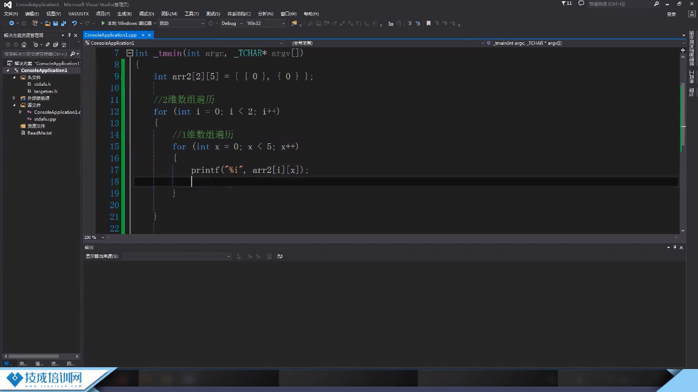Expand the 外部依赖项 node
This screenshot has height=392, width=698.
pos(15,98)
